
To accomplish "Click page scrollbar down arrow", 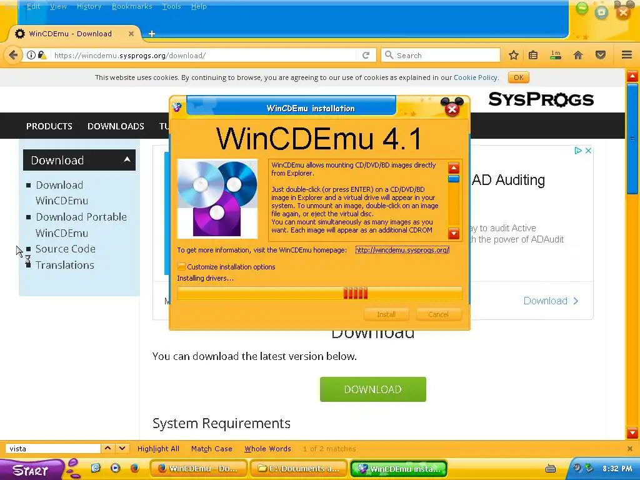I will 632,433.
